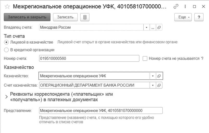Click the list/report icon next to Записать
209x133 pixels.
click(85, 17)
